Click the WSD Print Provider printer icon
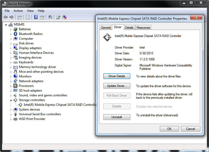Image resolution: width=209 pixels, height=152 pixels. pos(16,119)
